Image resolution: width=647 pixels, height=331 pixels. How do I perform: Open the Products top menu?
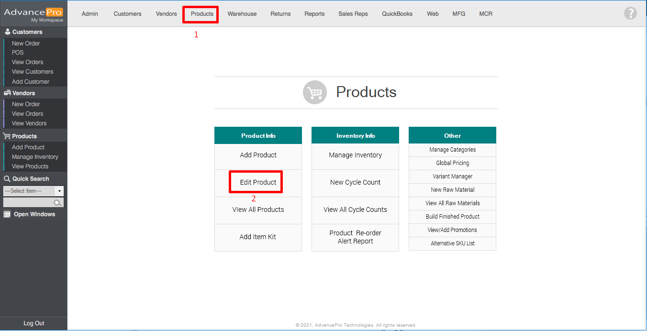click(x=202, y=14)
